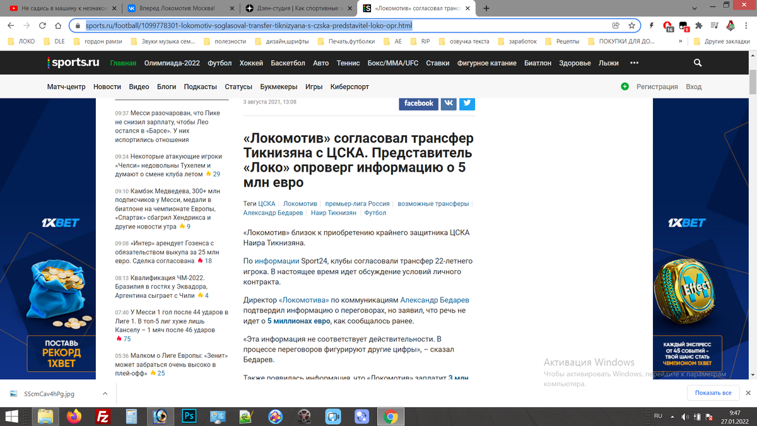Click the Вход login link
757x426 pixels.
tap(694, 86)
